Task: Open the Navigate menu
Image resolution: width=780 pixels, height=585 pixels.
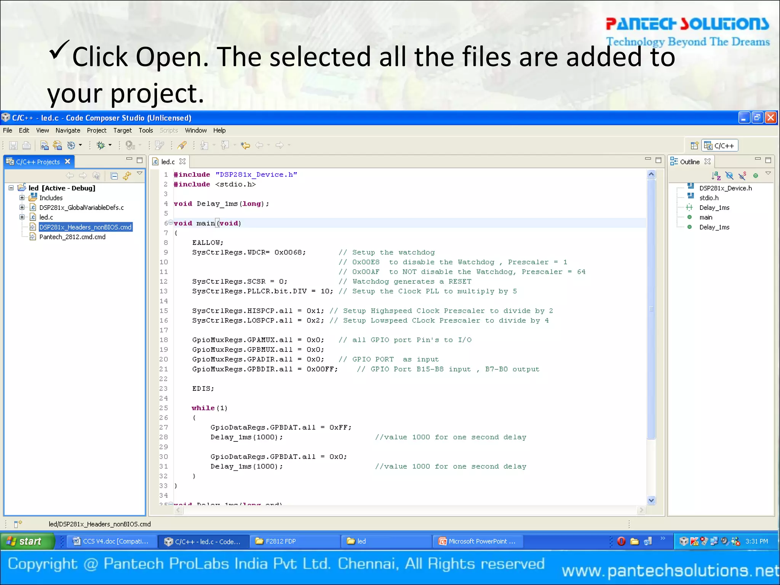Action: click(x=68, y=130)
